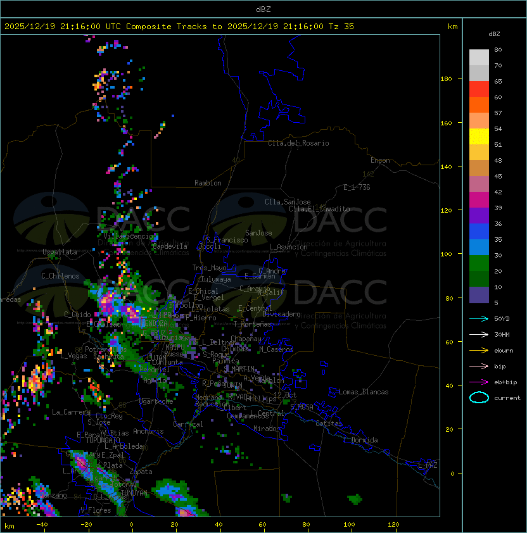Click the 'Chapanay' map label
The image size is (527, 533).
pos(246,339)
